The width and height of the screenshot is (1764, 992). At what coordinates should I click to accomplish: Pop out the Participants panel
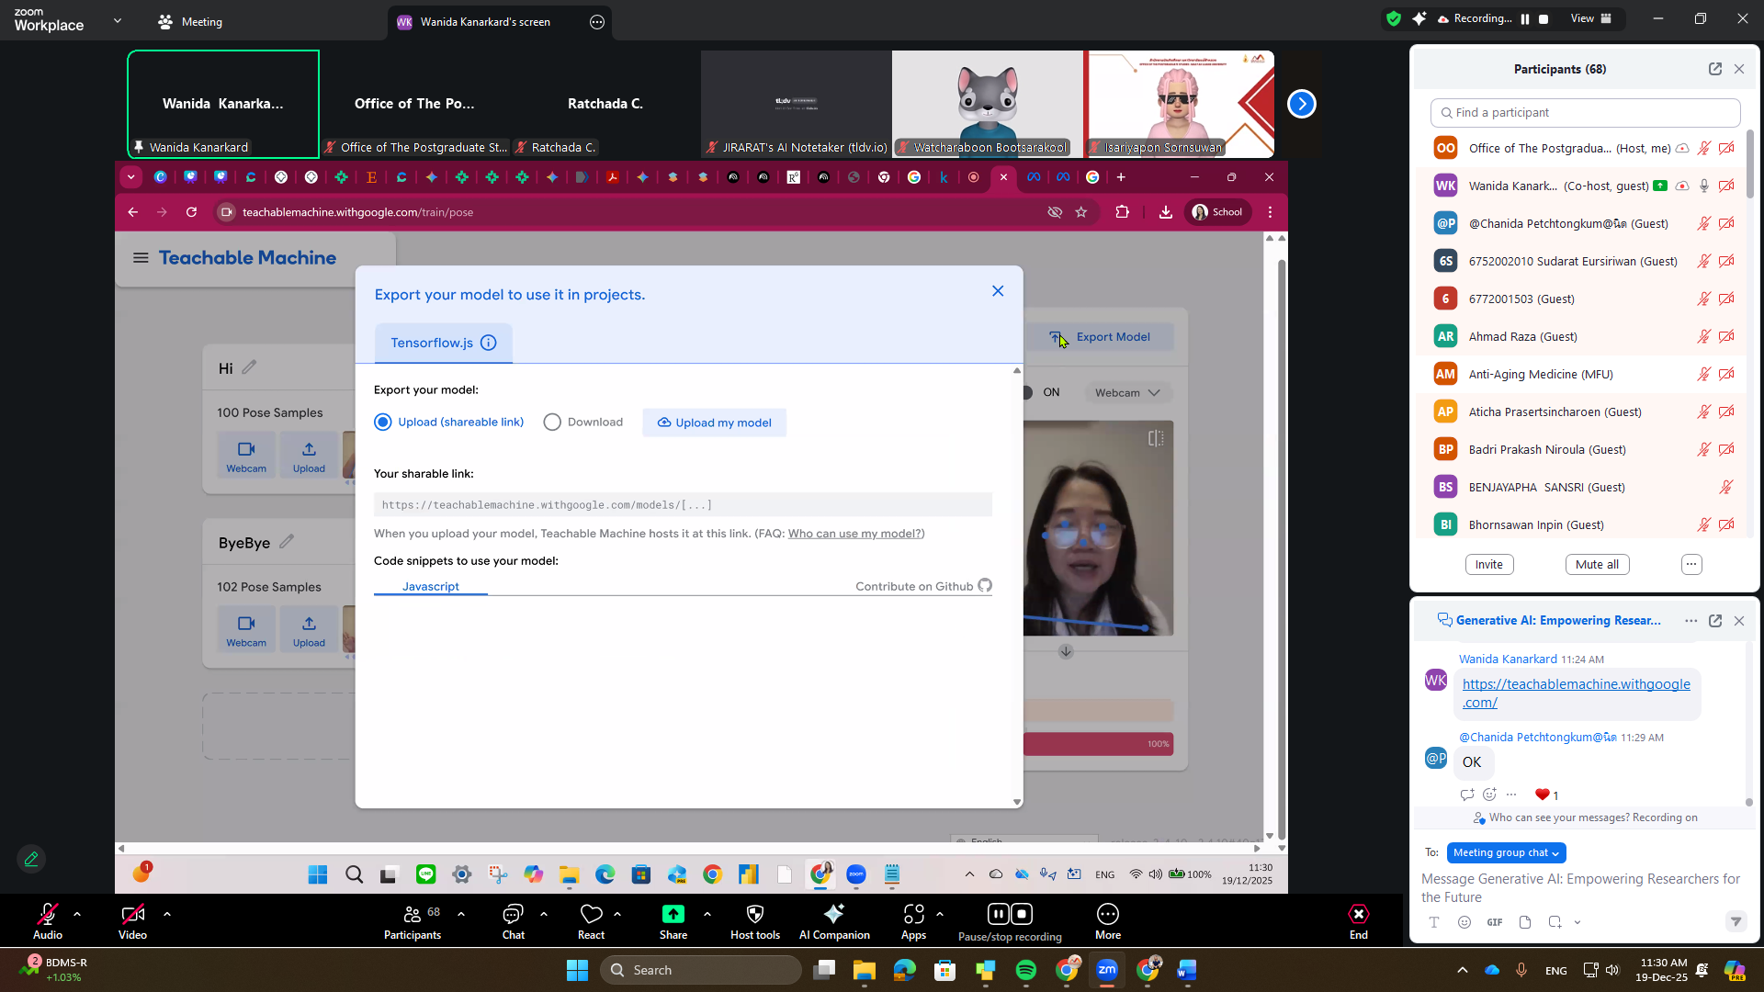pyautogui.click(x=1714, y=69)
